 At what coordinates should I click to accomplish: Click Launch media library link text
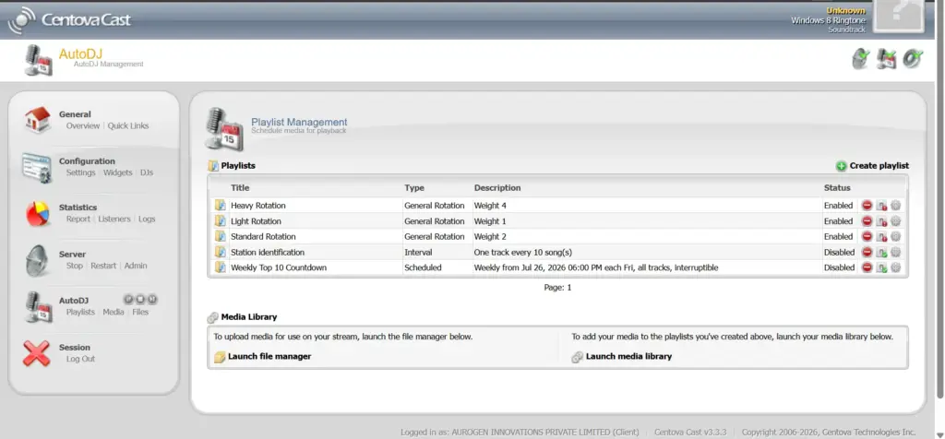628,357
